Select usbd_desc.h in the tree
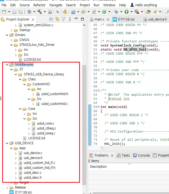 pyautogui.click(x=33, y=178)
